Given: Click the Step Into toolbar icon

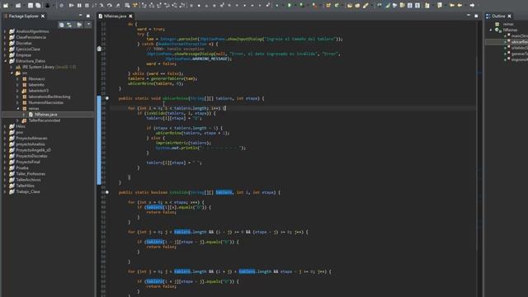Looking at the screenshot, I should click(101, 6).
